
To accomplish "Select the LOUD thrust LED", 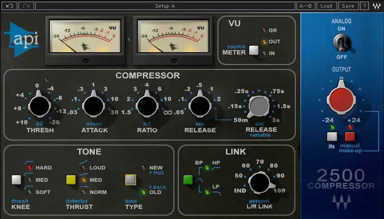I will pos(84,167).
